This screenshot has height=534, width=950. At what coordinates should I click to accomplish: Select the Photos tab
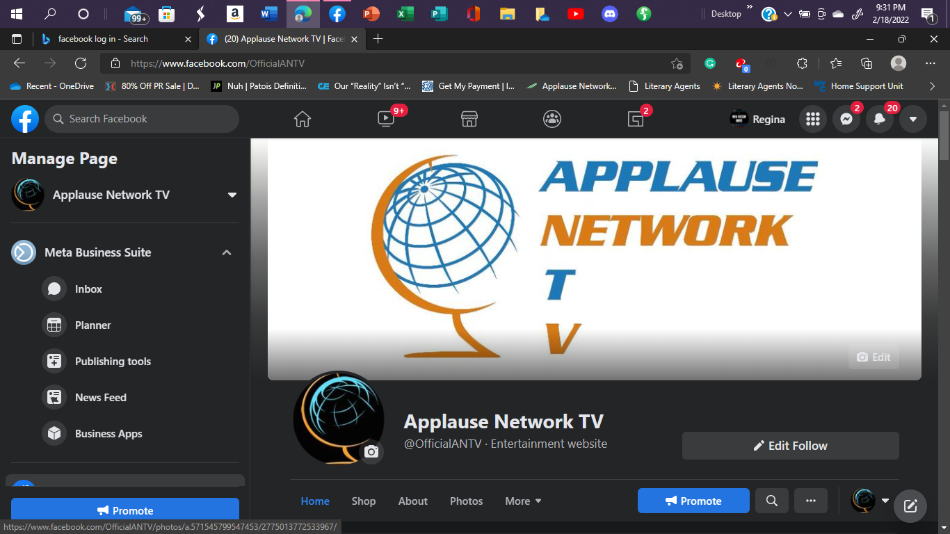467,501
